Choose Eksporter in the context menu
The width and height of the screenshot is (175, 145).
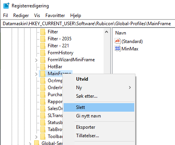coord(99,127)
